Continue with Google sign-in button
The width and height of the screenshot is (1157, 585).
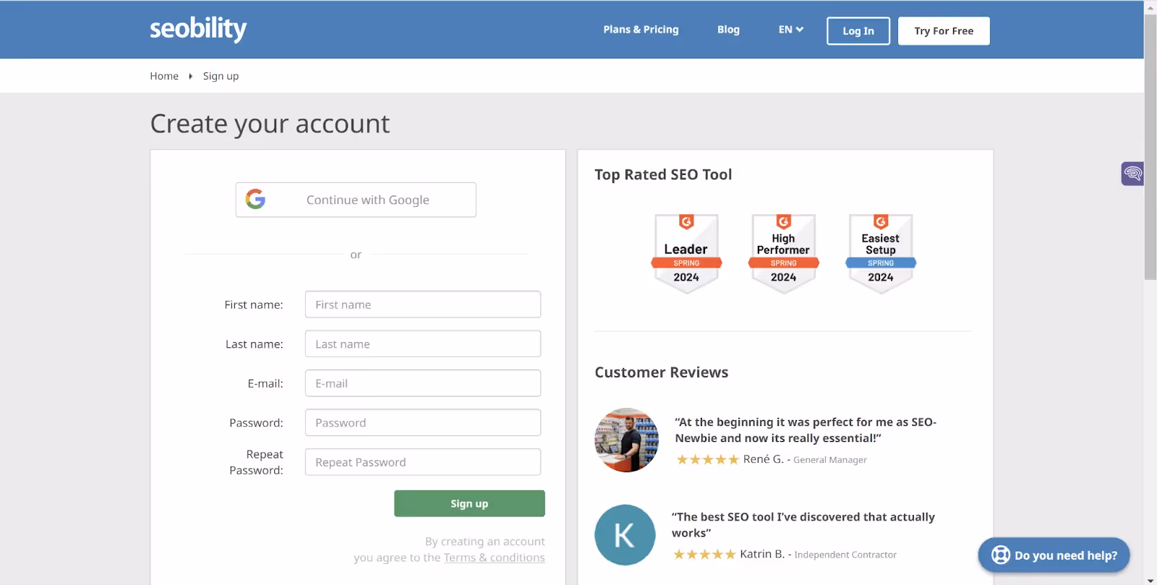click(356, 200)
